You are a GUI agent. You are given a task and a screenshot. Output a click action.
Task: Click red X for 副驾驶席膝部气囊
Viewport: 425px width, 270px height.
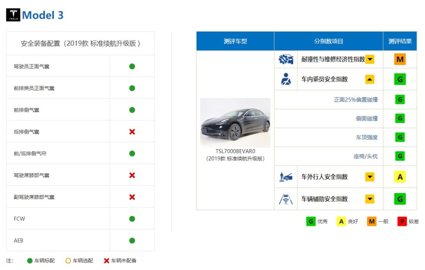pyautogui.click(x=132, y=197)
